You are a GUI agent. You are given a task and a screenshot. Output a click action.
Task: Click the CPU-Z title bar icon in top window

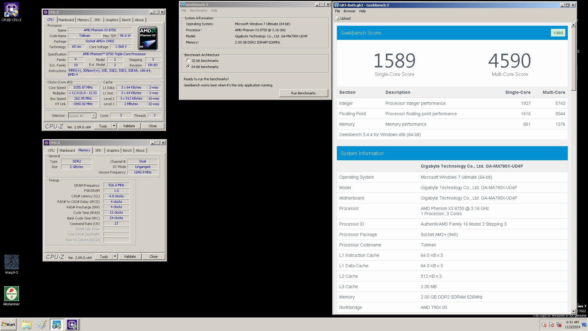point(46,12)
